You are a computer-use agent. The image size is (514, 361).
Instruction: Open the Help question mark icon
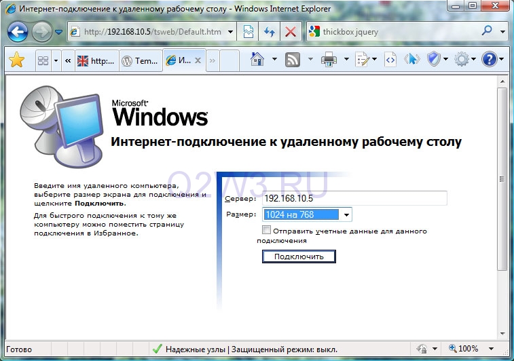[x=490, y=60]
